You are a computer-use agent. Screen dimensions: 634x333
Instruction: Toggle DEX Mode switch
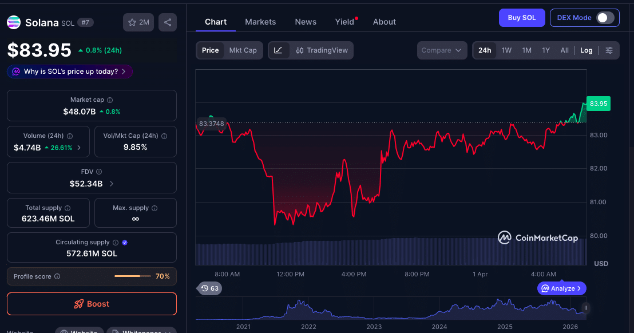pyautogui.click(x=605, y=18)
